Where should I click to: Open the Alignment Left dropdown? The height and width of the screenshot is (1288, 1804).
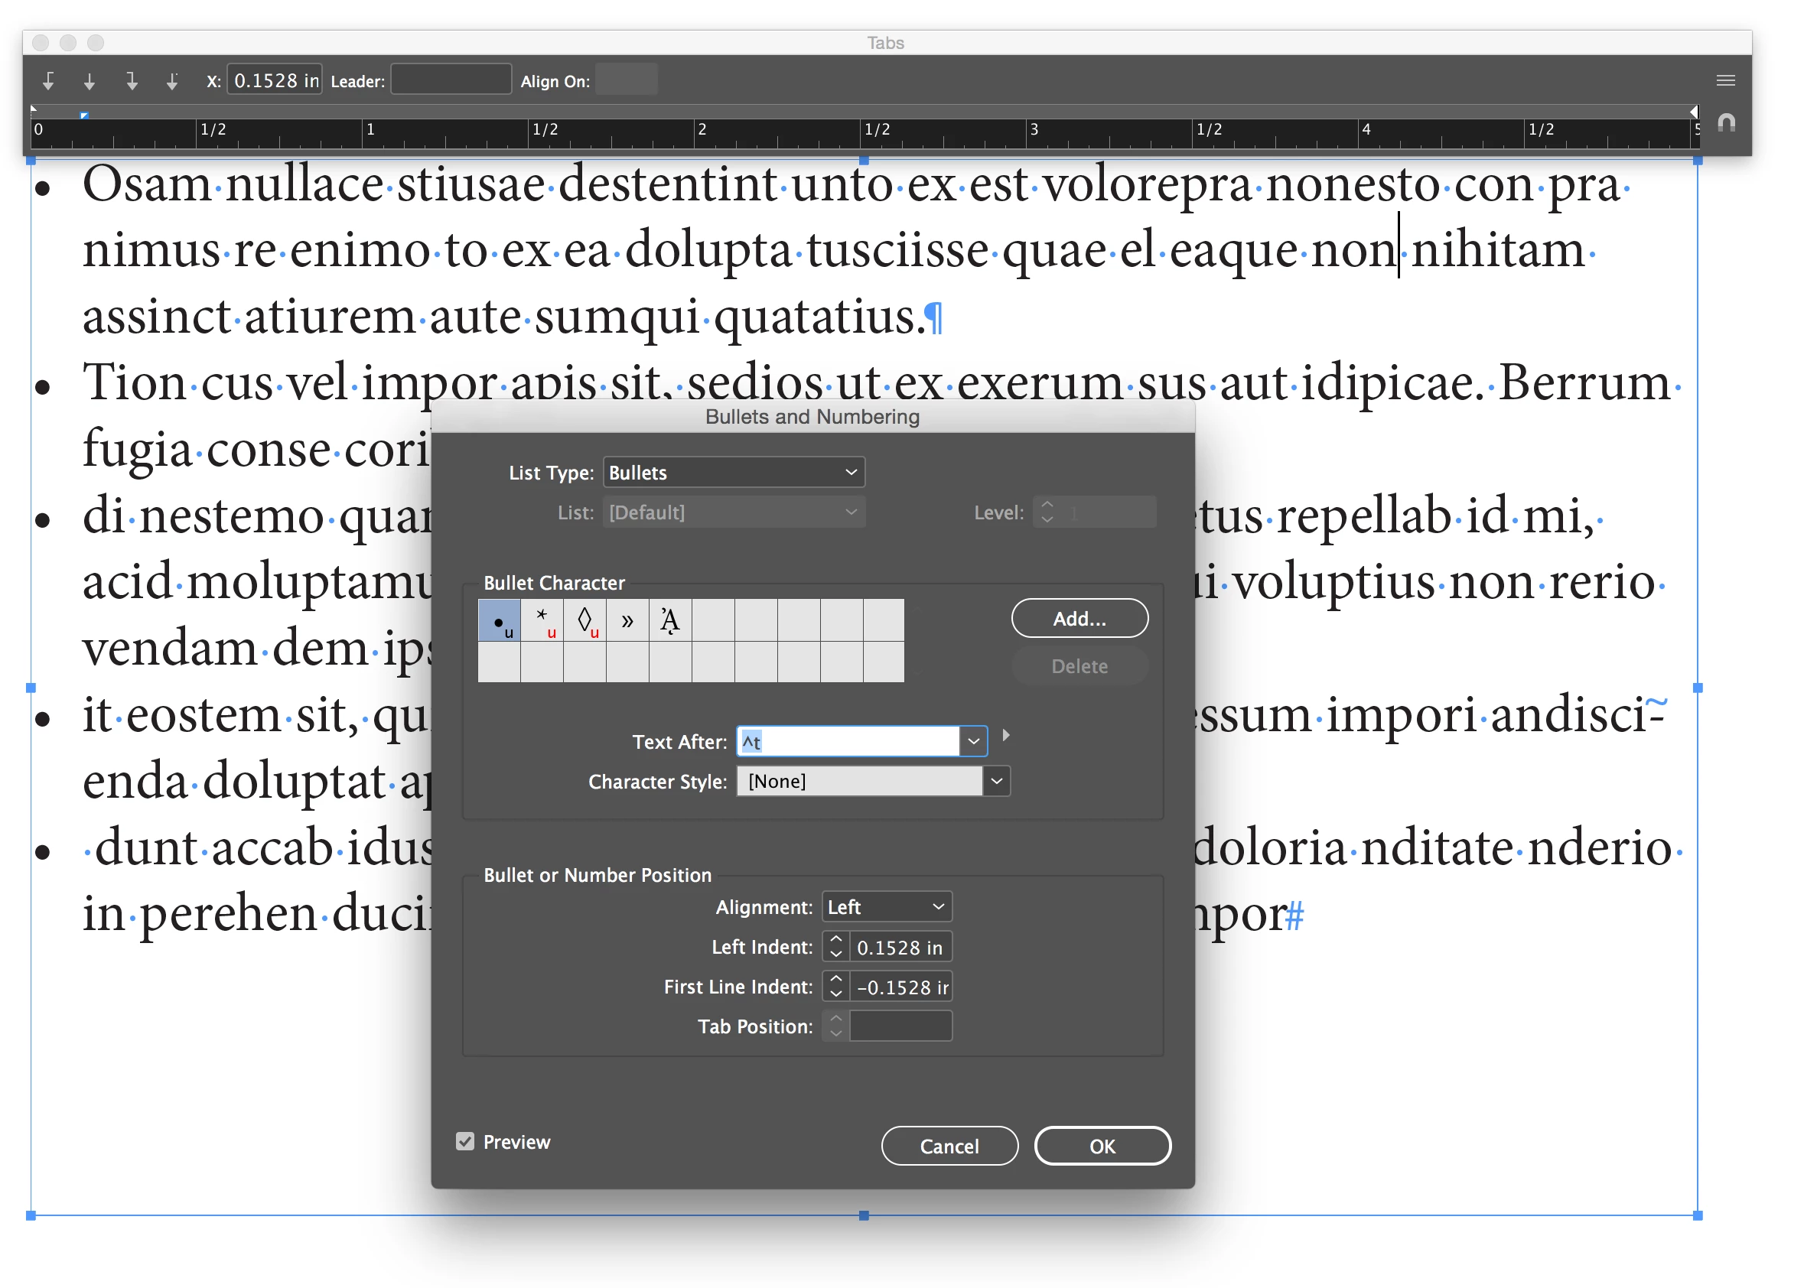[886, 906]
